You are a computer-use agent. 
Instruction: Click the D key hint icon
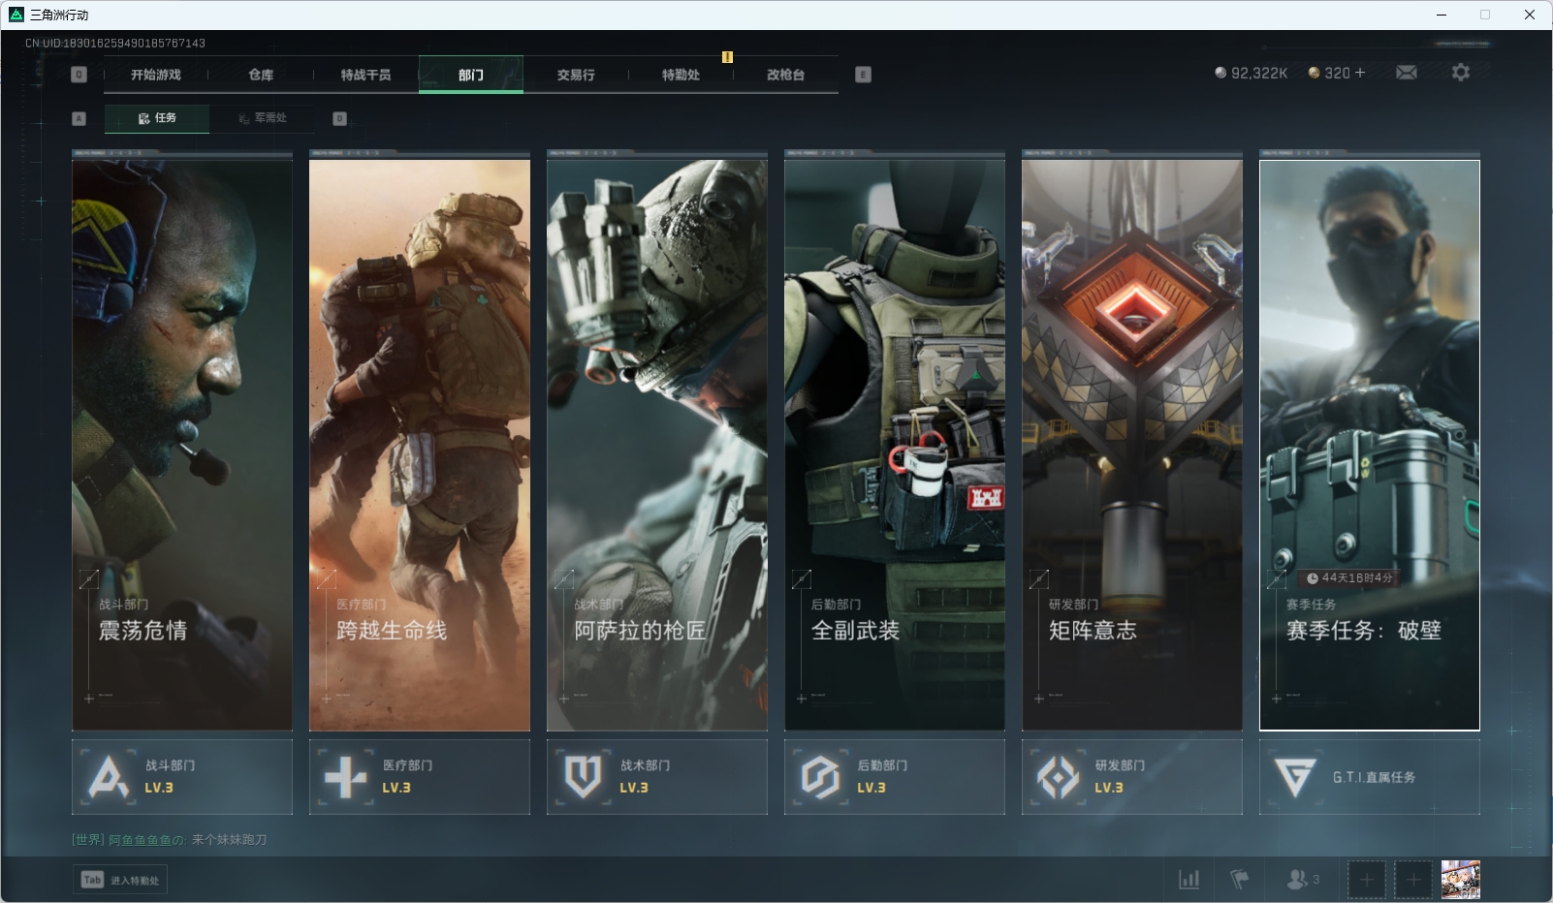[339, 118]
